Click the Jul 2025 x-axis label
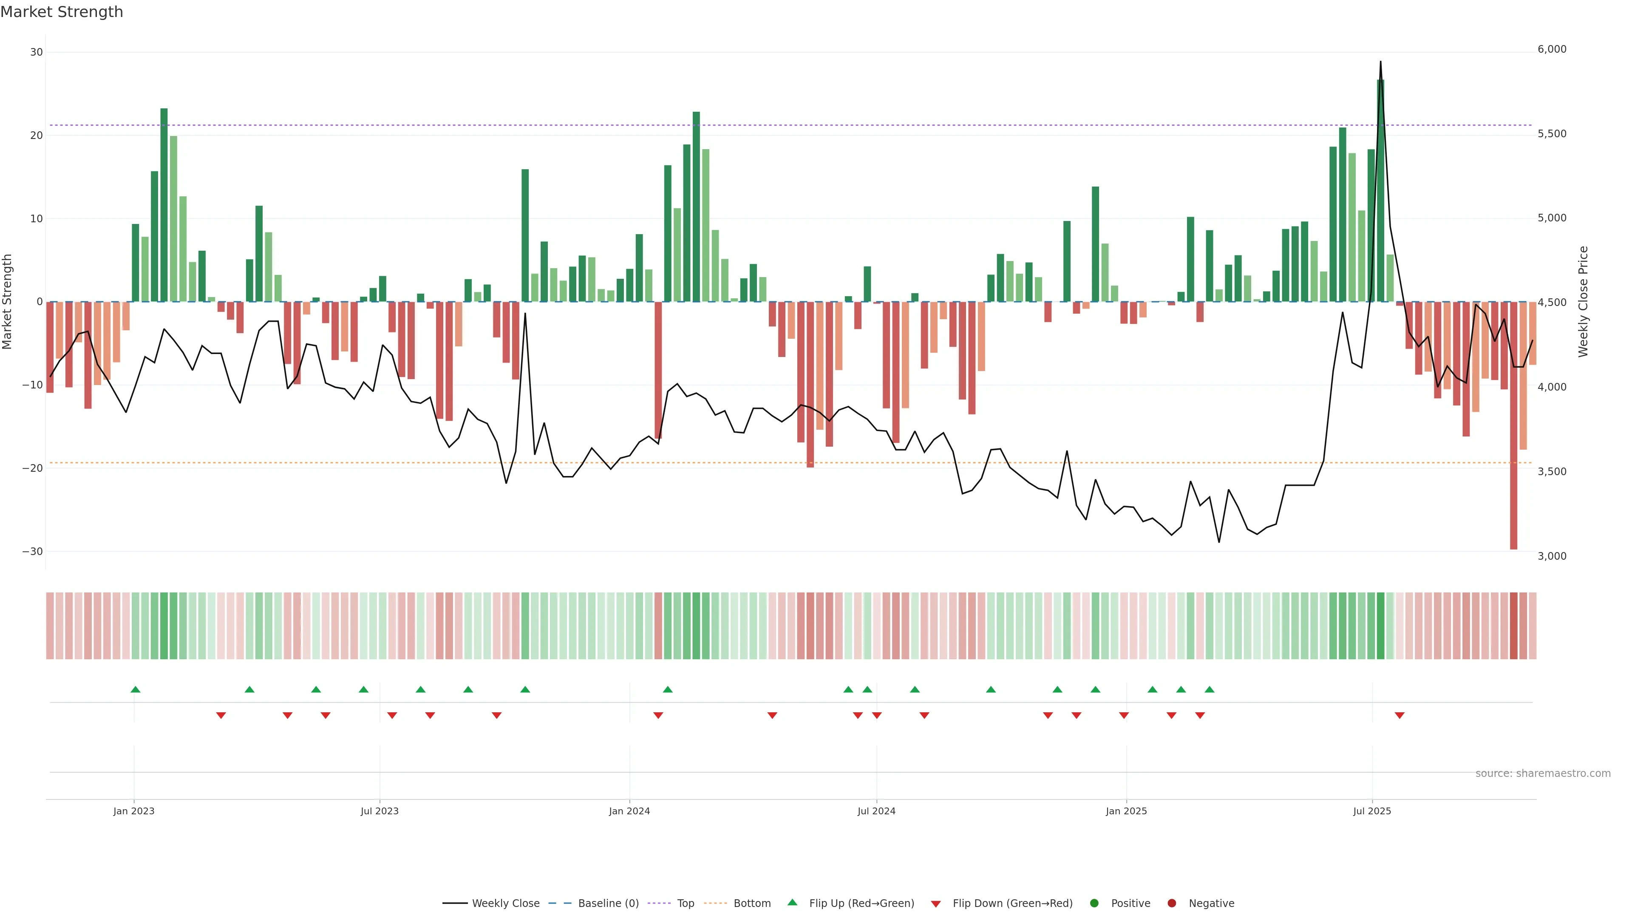This screenshot has height=918, width=1632. [1371, 811]
